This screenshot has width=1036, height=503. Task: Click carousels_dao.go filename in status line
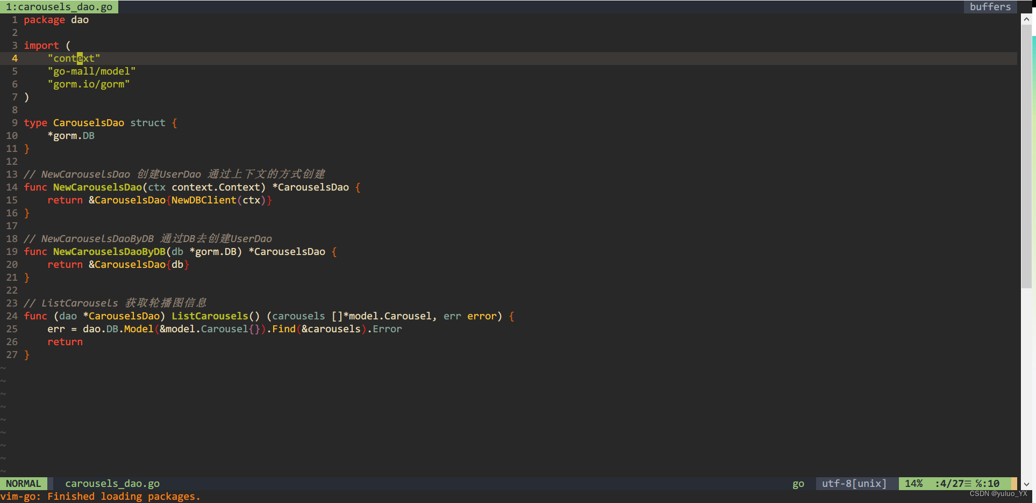click(x=112, y=484)
